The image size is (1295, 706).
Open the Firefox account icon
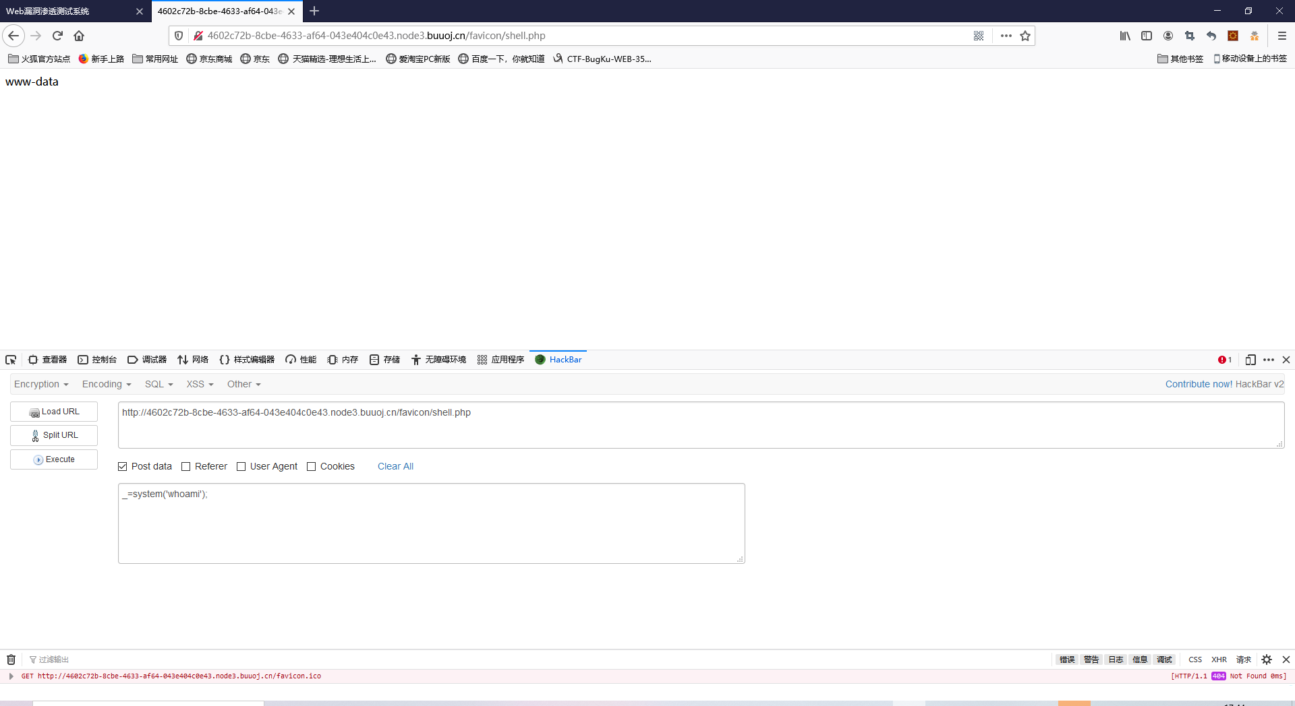pyautogui.click(x=1168, y=36)
